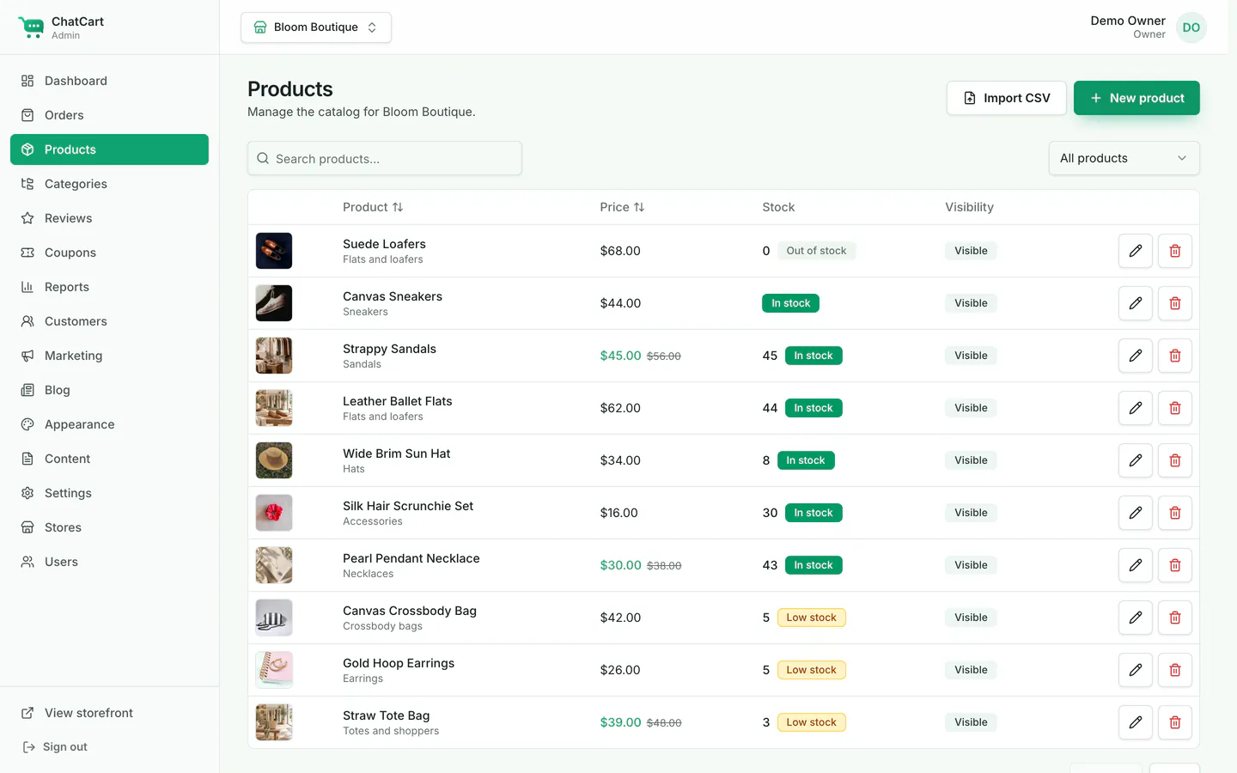This screenshot has height=773, width=1237.
Task: Delete the Strappy Sandals product
Action: 1174,356
